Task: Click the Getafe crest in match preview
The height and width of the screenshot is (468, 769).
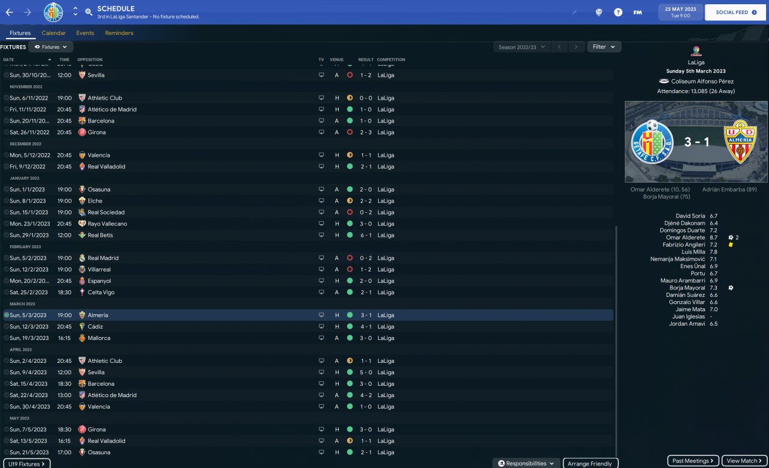Action: [652, 142]
